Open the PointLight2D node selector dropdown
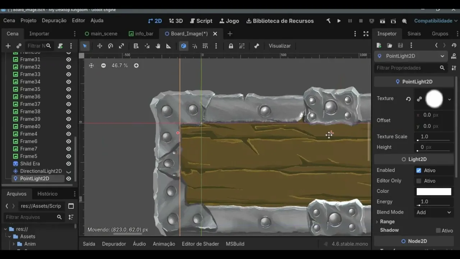Image resolution: width=460 pixels, height=259 pixels. 411,56
